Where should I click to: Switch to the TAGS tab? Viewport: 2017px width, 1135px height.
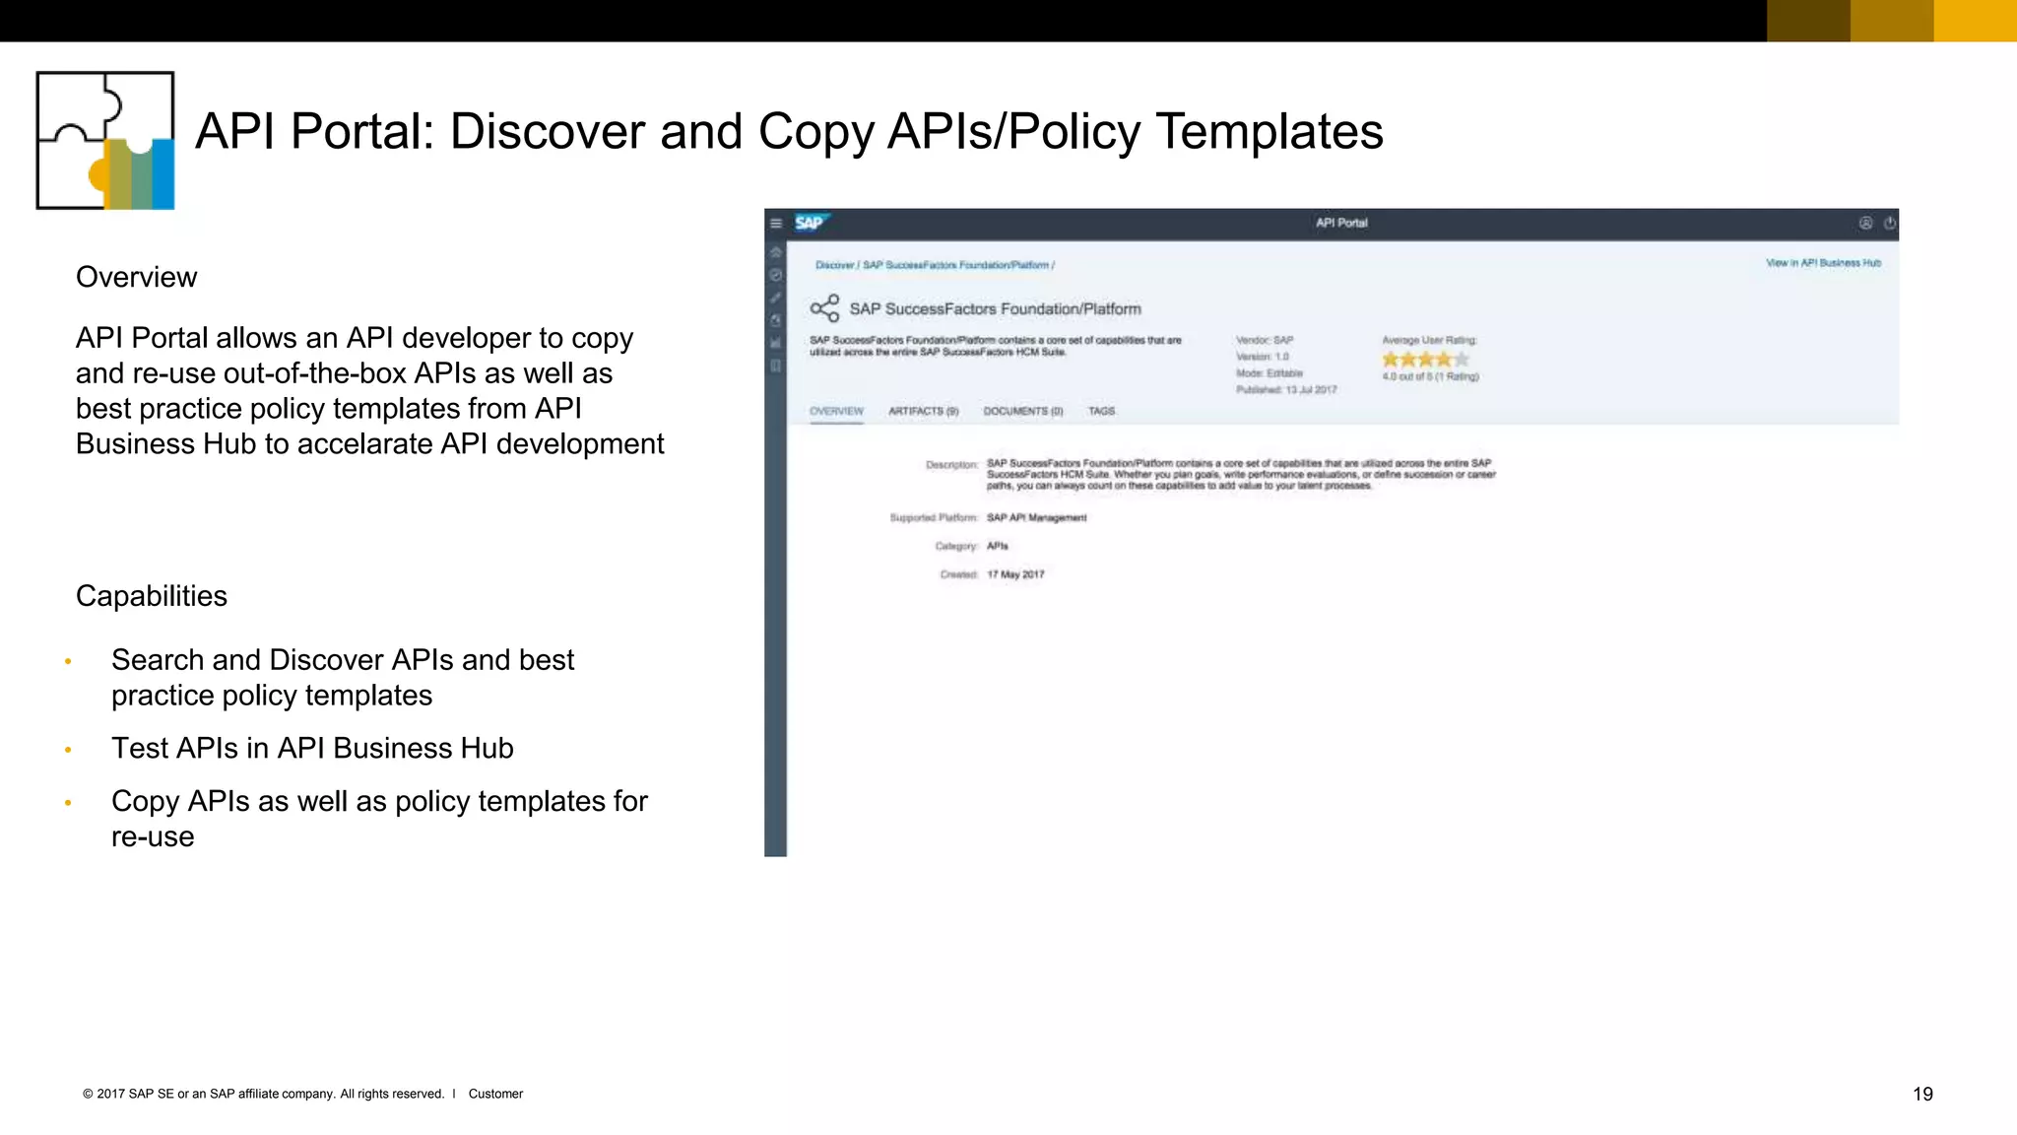1101,411
